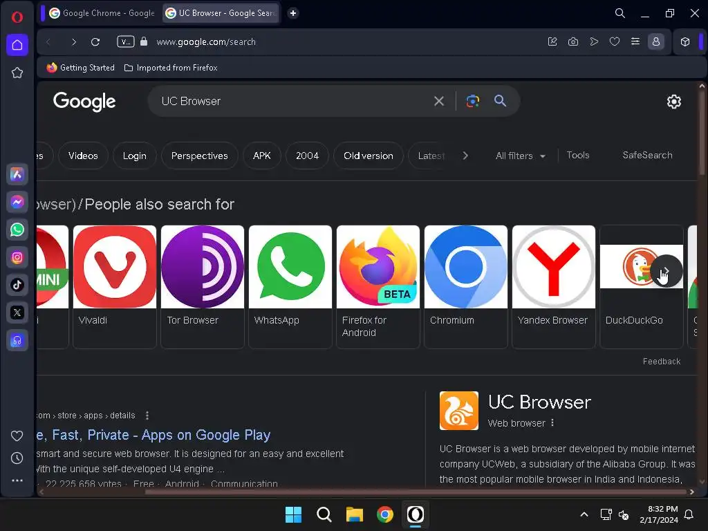708x531 pixels.
Task: Search tabs with the magnifier icon
Action: click(x=620, y=13)
